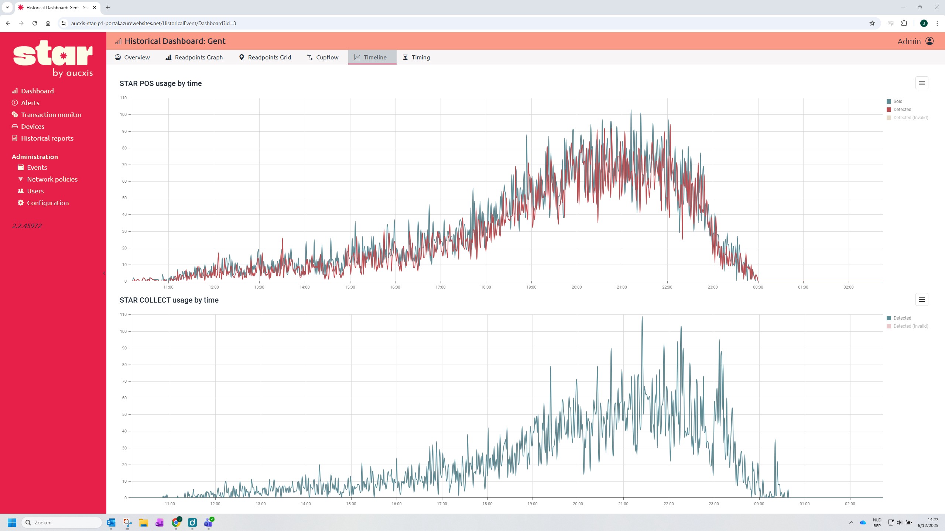The width and height of the screenshot is (945, 531).
Task: Open Outlook from the taskbar
Action: (x=111, y=523)
